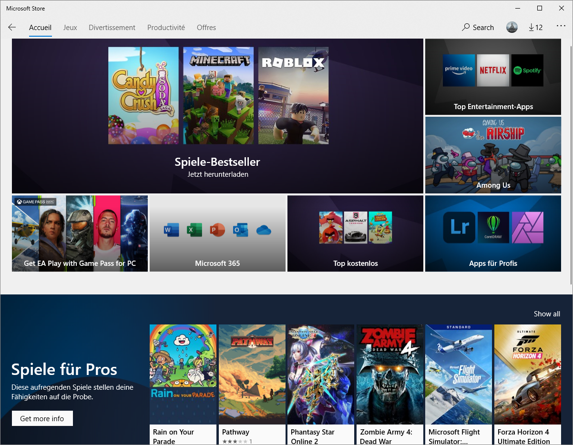
Task: Click the Spotify app icon
Action: (527, 70)
